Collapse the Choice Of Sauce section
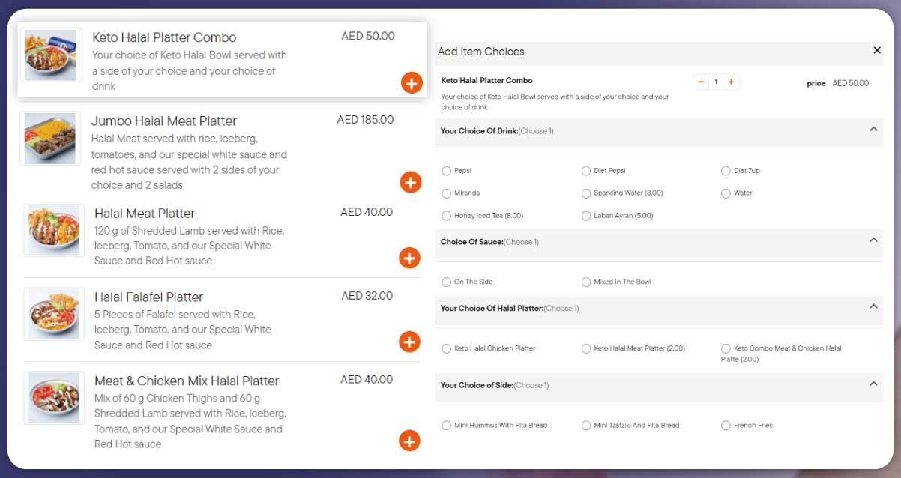 click(873, 241)
